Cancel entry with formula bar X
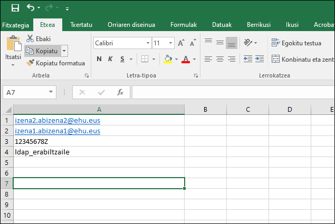Viewport: 335px width, 224px height. click(x=82, y=92)
